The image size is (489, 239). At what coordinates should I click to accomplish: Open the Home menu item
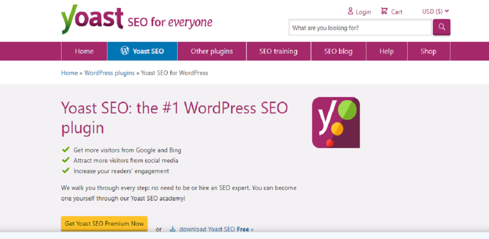coord(84,51)
